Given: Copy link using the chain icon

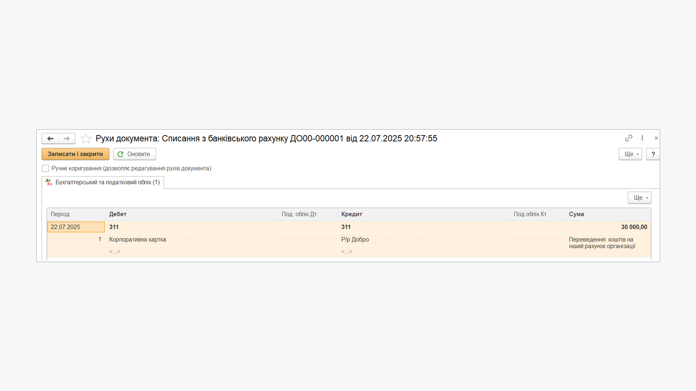Looking at the screenshot, I should 629,138.
